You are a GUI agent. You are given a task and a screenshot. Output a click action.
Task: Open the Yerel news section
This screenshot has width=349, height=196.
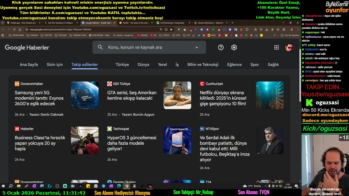coord(162,65)
